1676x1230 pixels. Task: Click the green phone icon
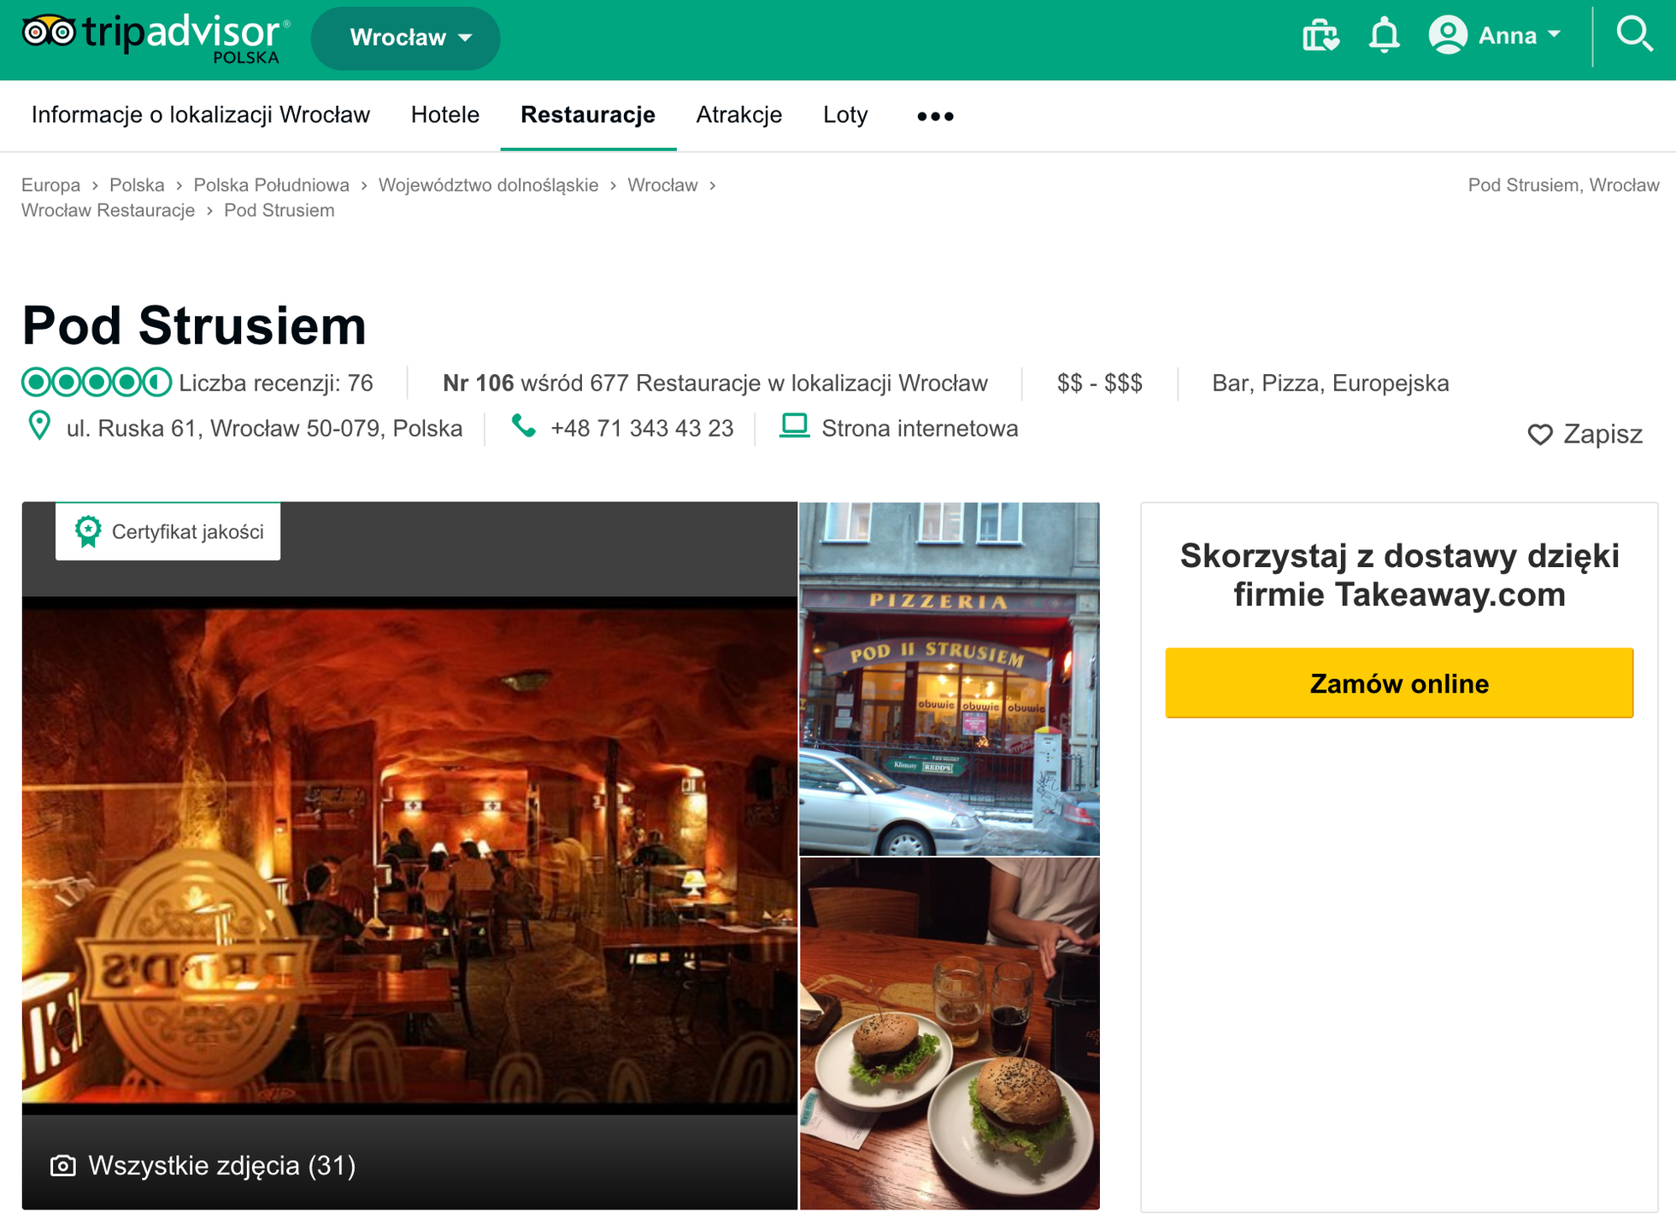coord(523,426)
